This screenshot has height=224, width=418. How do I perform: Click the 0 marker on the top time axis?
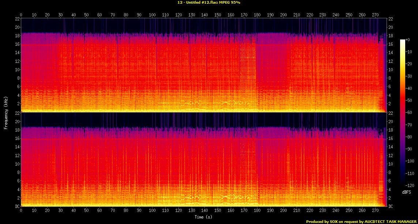(21, 15)
